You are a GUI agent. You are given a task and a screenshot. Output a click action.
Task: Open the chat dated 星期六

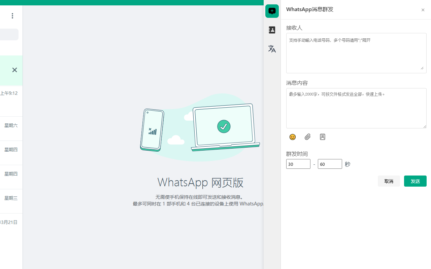click(x=11, y=129)
